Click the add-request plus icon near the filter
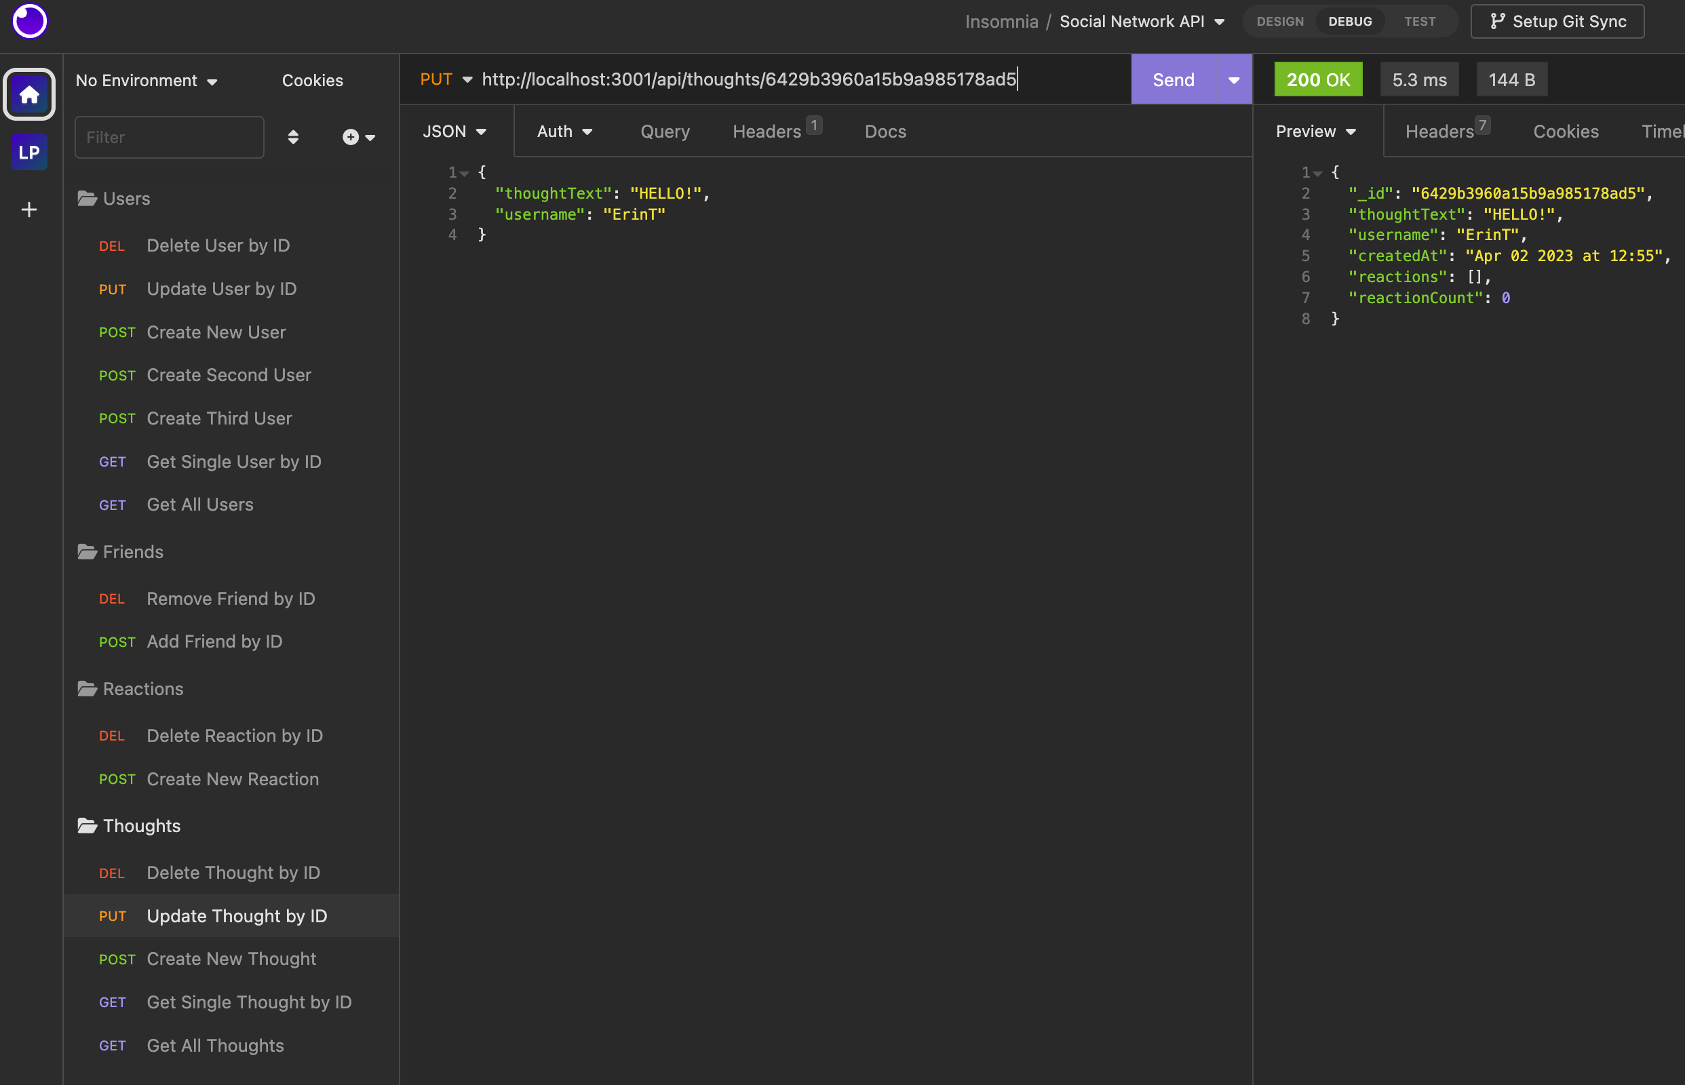The width and height of the screenshot is (1685, 1085). 351,137
